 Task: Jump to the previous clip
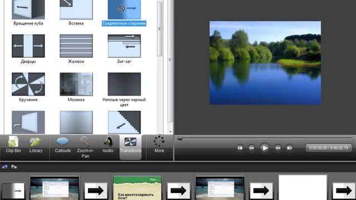point(240,148)
